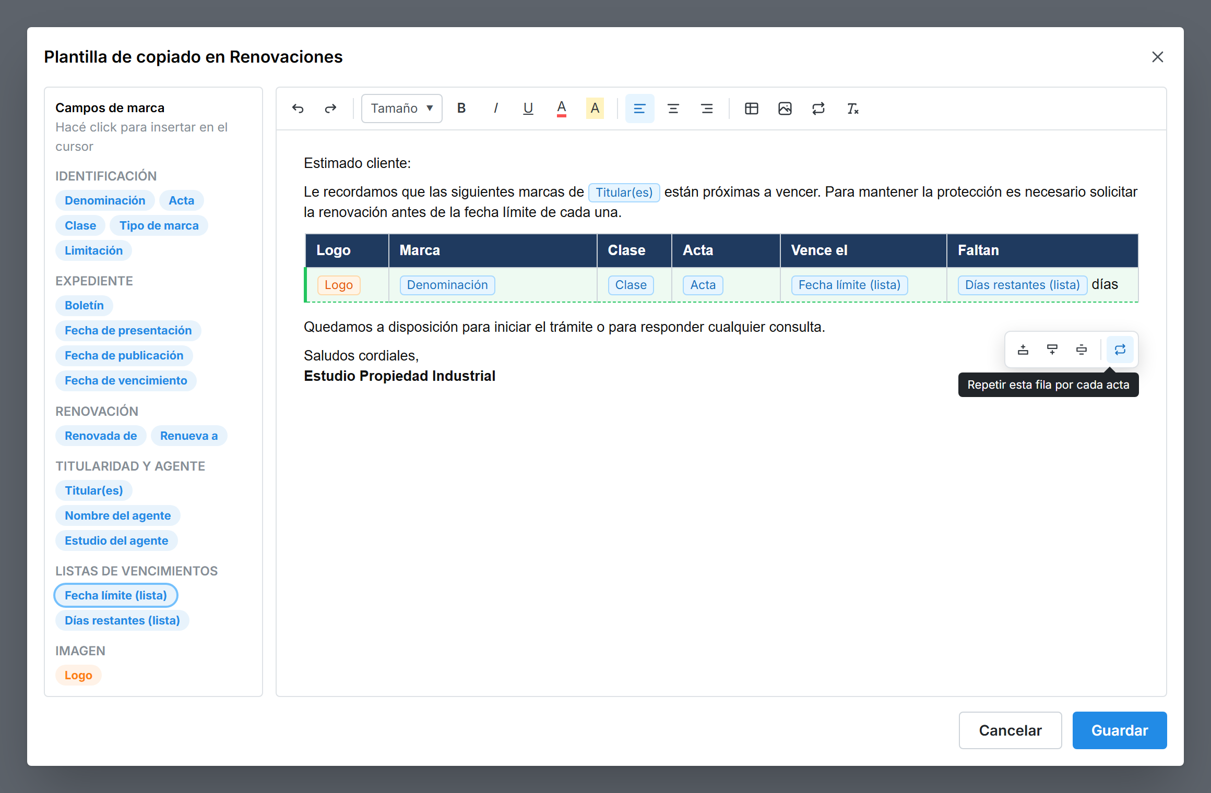Select the Logo chip in table row
The height and width of the screenshot is (793, 1211).
339,285
